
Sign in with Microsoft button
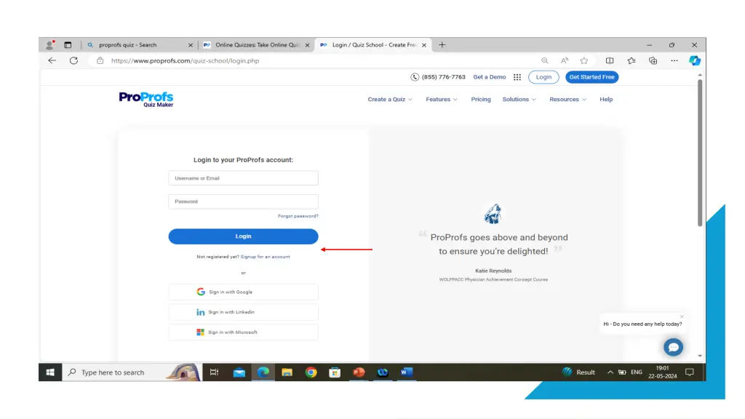(x=243, y=332)
